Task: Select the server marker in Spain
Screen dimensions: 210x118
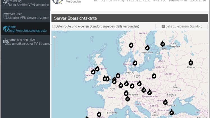Action: (99, 114)
